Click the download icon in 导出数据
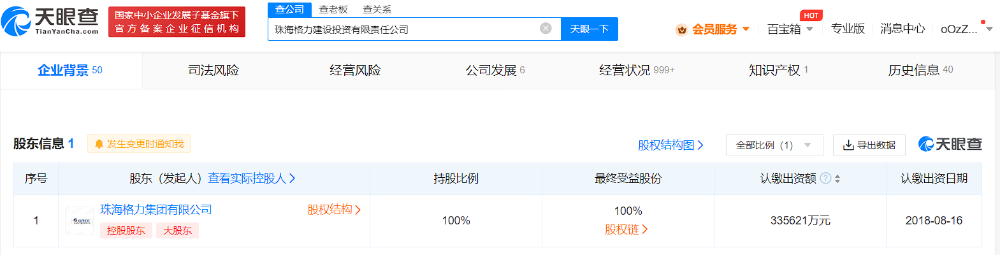The width and height of the screenshot is (1000, 255). (848, 145)
